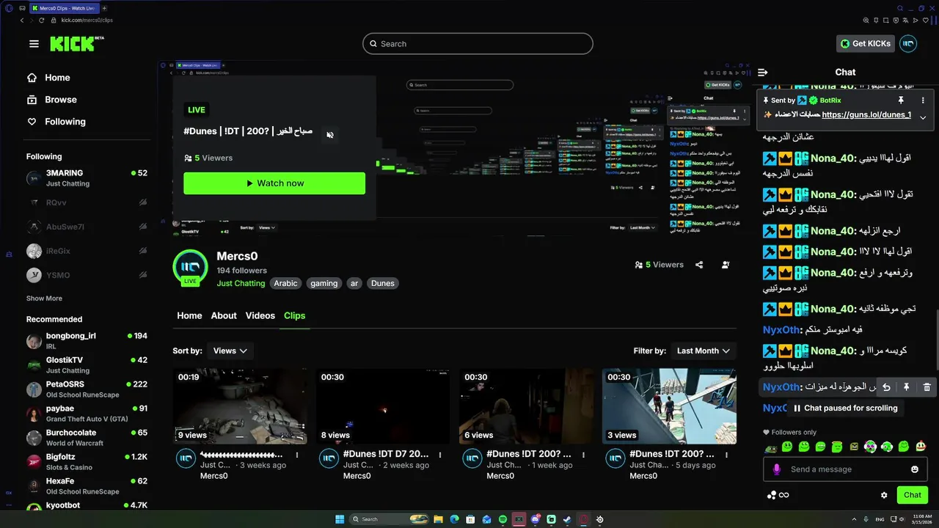Viewport: 939px width, 528px height.
Task: Open the guns.lol/dunes_1 link
Action: coord(866,115)
